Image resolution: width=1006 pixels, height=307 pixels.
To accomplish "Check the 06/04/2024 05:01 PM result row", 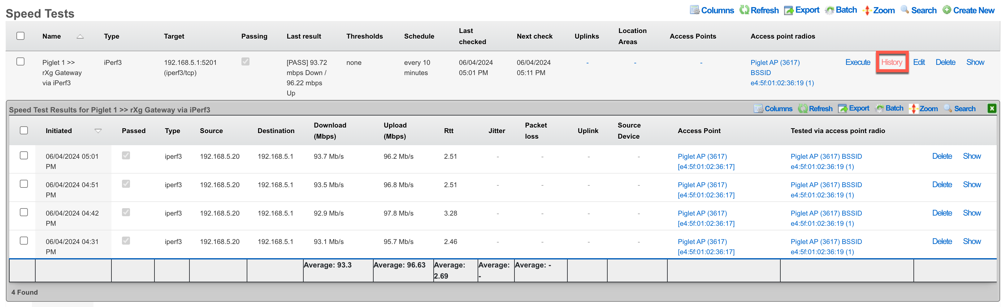I will pos(24,155).
